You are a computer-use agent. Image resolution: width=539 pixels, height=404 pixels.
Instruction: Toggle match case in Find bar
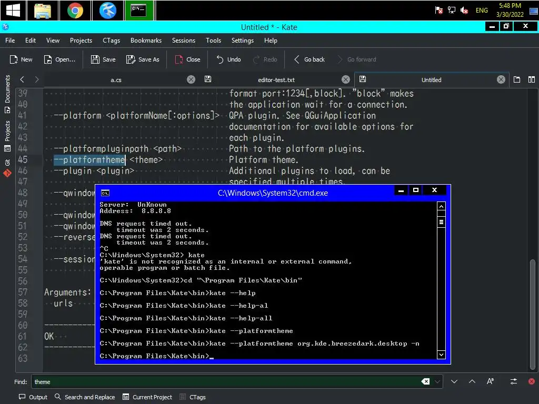click(490, 381)
